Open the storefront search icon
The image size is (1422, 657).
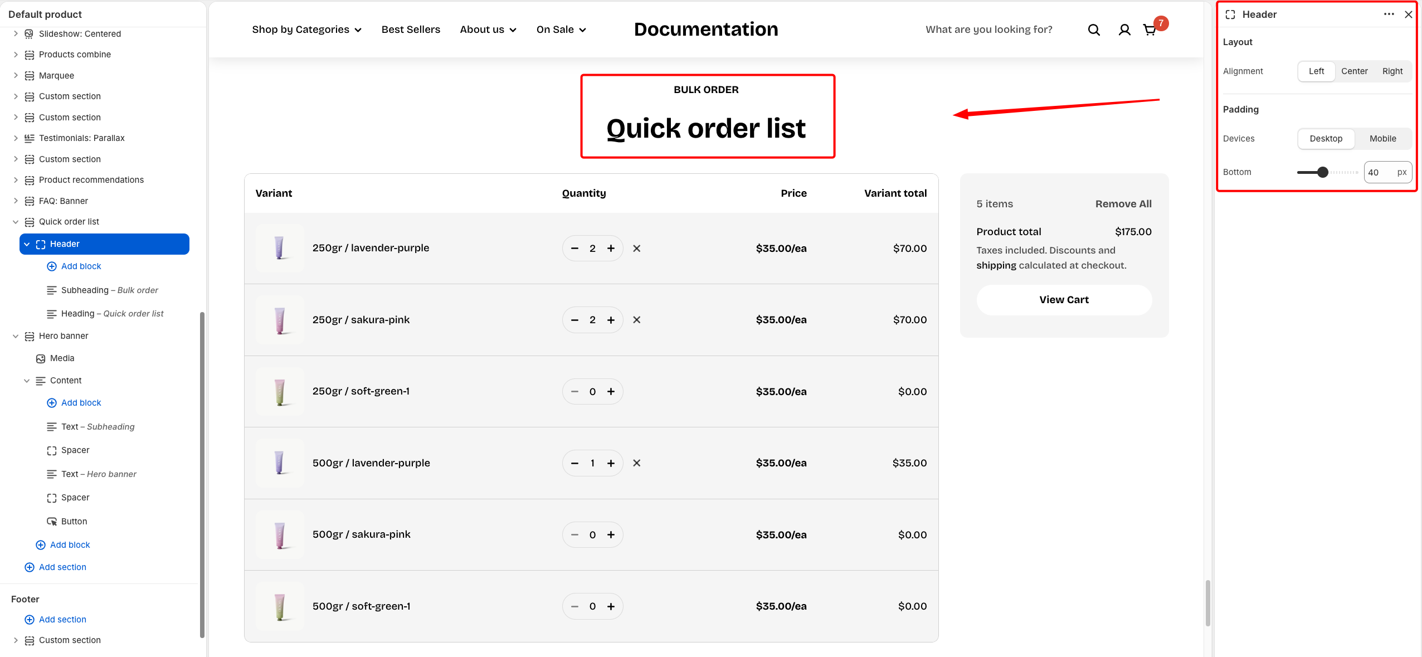pos(1094,30)
